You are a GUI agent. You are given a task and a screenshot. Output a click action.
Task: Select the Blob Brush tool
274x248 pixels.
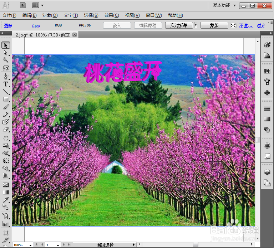[x=6, y=122]
